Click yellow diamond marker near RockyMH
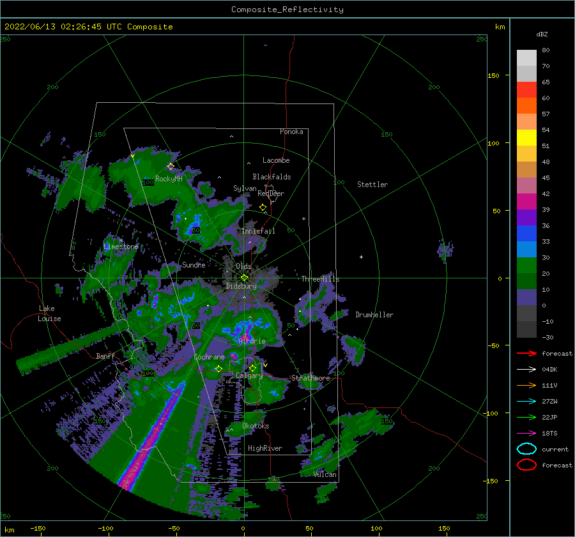The height and width of the screenshot is (537, 575). pyautogui.click(x=171, y=167)
